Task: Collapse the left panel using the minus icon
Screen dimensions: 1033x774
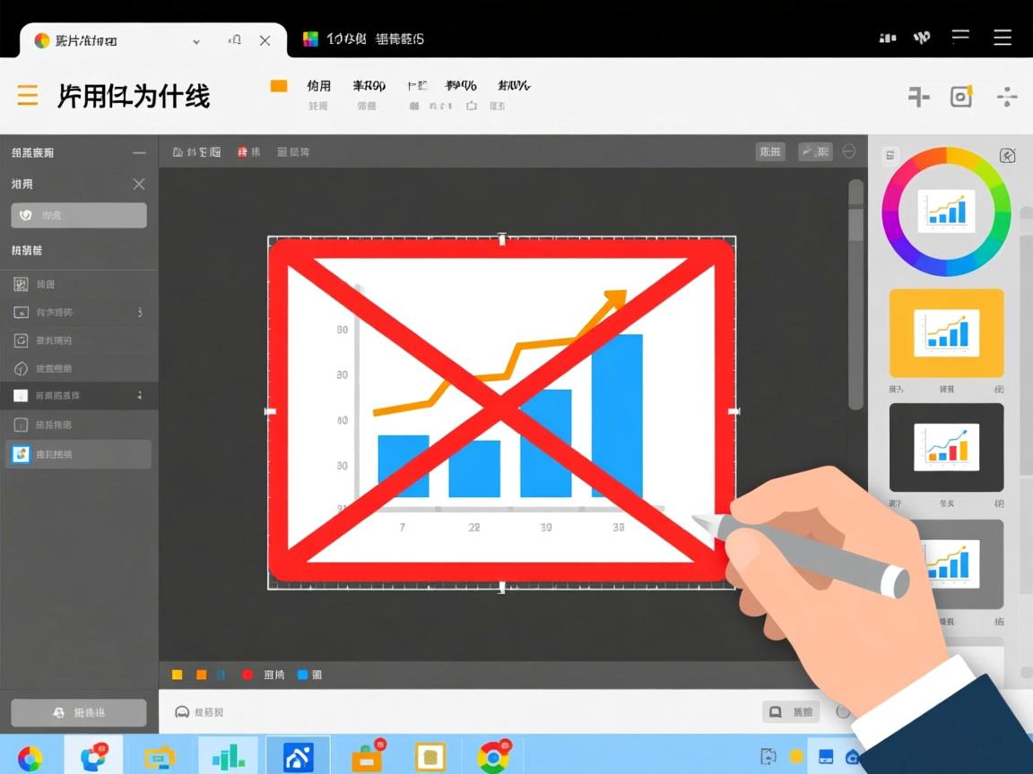Action: pyautogui.click(x=138, y=153)
